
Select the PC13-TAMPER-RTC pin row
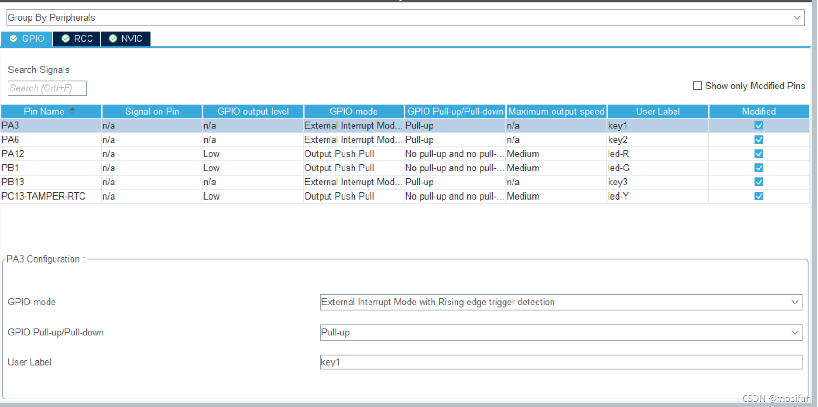[405, 196]
